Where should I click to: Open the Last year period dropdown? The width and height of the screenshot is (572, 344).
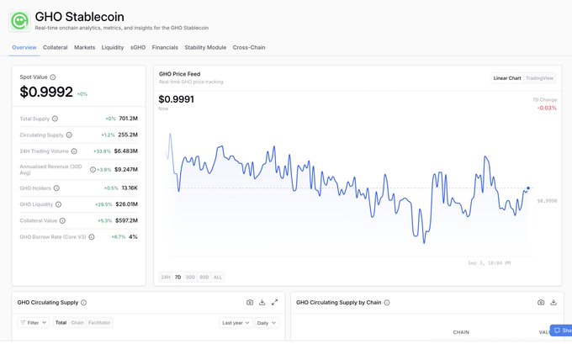pyautogui.click(x=236, y=323)
